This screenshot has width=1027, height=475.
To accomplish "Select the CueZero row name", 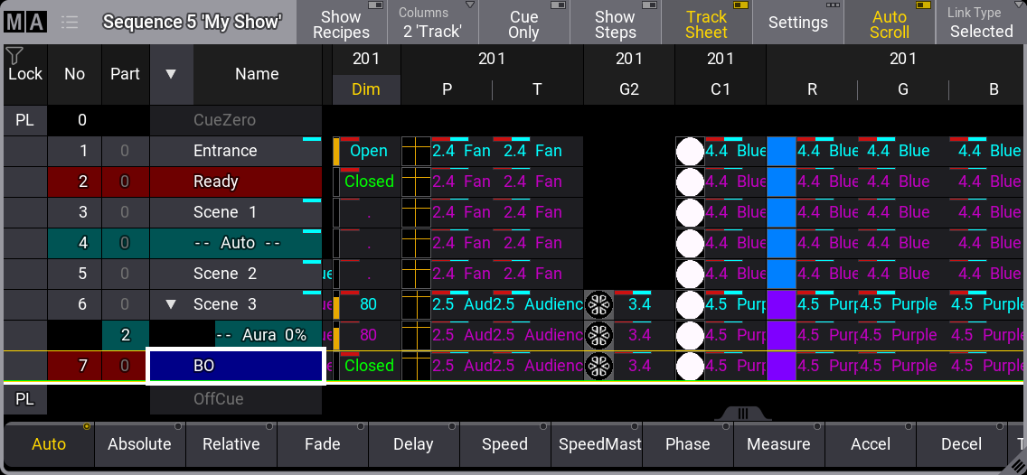I will pyautogui.click(x=236, y=120).
